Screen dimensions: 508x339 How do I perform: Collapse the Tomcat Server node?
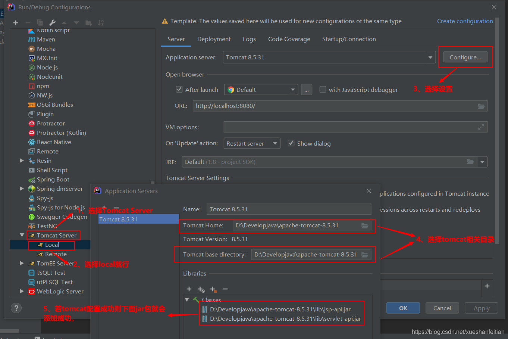click(22, 235)
